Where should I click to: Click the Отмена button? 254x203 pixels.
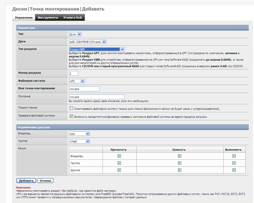tap(45, 181)
